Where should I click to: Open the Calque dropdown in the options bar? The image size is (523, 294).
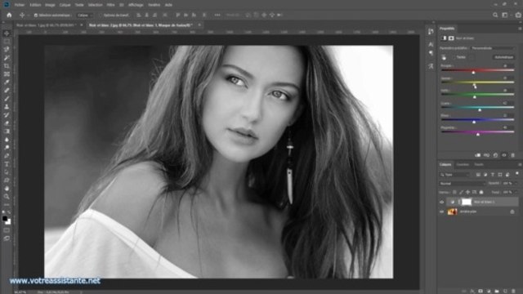[x=85, y=16]
